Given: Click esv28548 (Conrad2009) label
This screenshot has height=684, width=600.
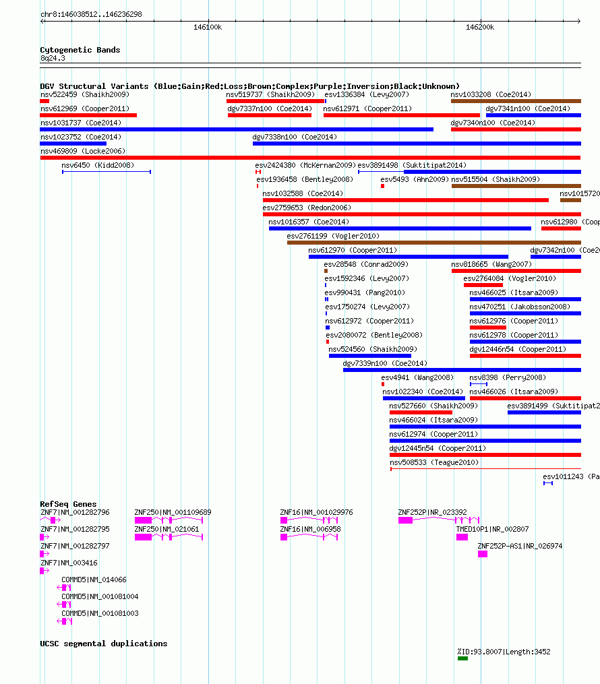Looking at the screenshot, I should 366,265.
